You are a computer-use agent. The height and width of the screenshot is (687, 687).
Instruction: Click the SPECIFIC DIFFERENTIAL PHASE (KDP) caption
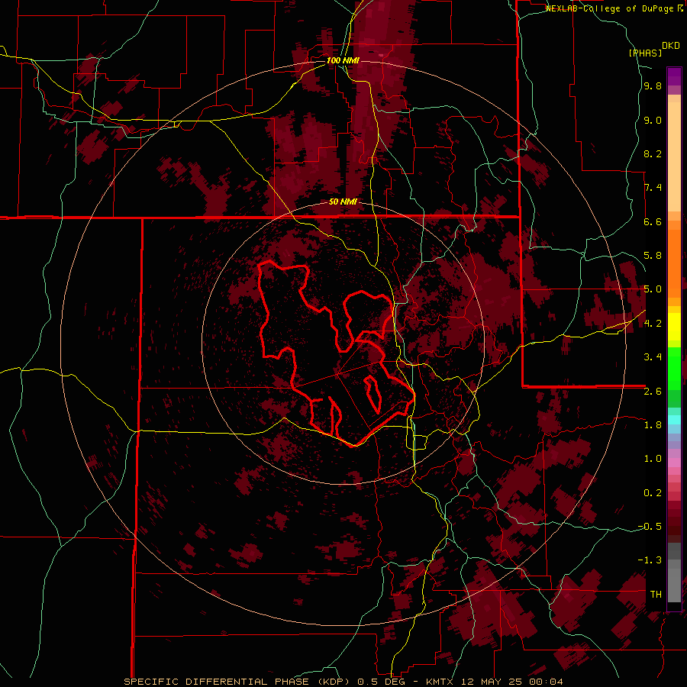coord(238,682)
